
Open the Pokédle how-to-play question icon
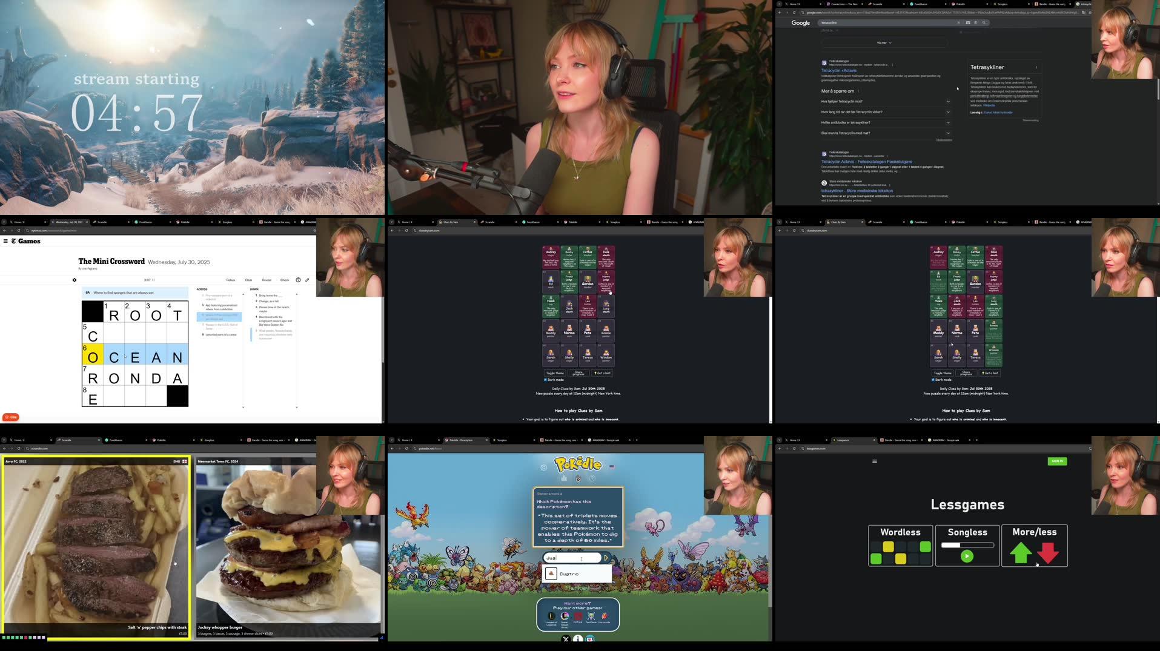tap(592, 478)
